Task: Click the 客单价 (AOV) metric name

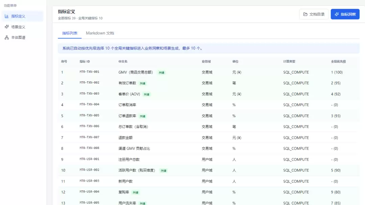Action: pyautogui.click(x=129, y=94)
